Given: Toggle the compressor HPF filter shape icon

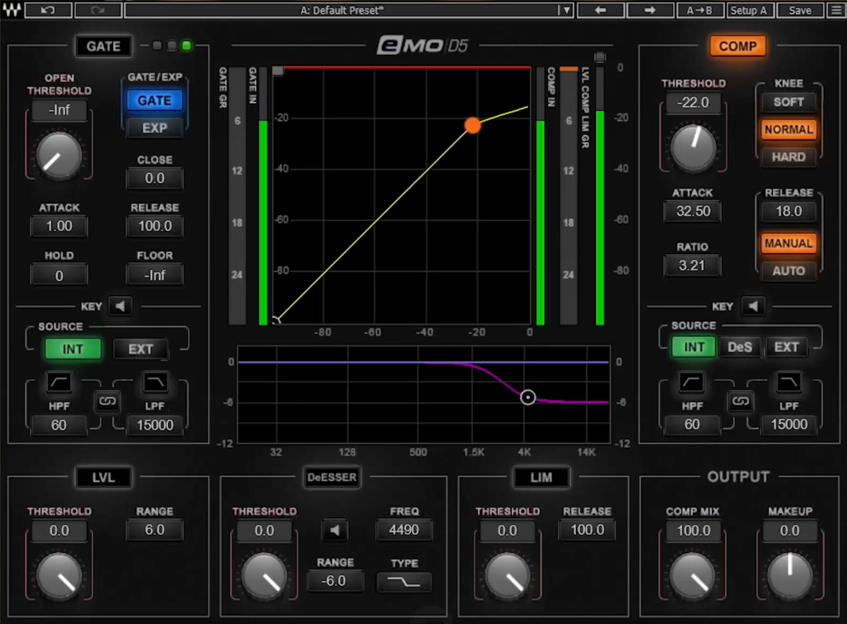Looking at the screenshot, I should pos(692,381).
